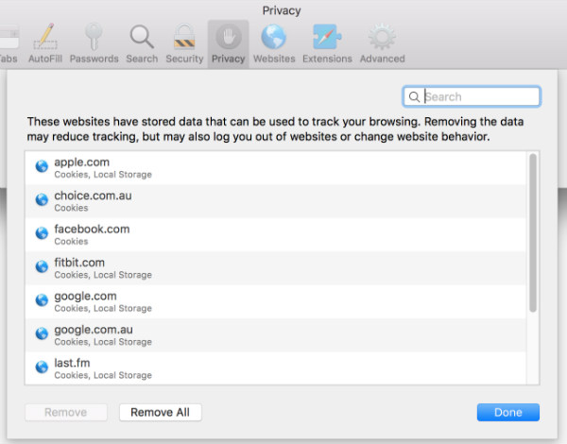Click the globe icon next to last.fm
The width and height of the screenshot is (567, 444).
click(41, 367)
